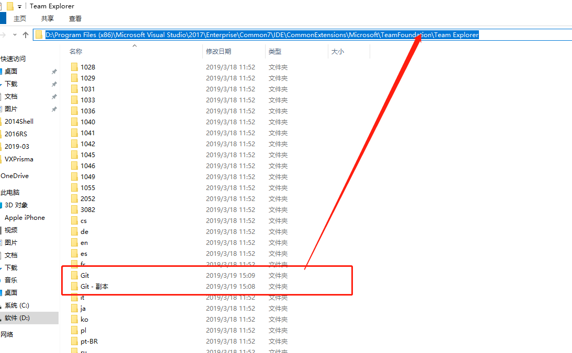
Task: Select Apple iPhone in navigation pane
Action: point(25,218)
